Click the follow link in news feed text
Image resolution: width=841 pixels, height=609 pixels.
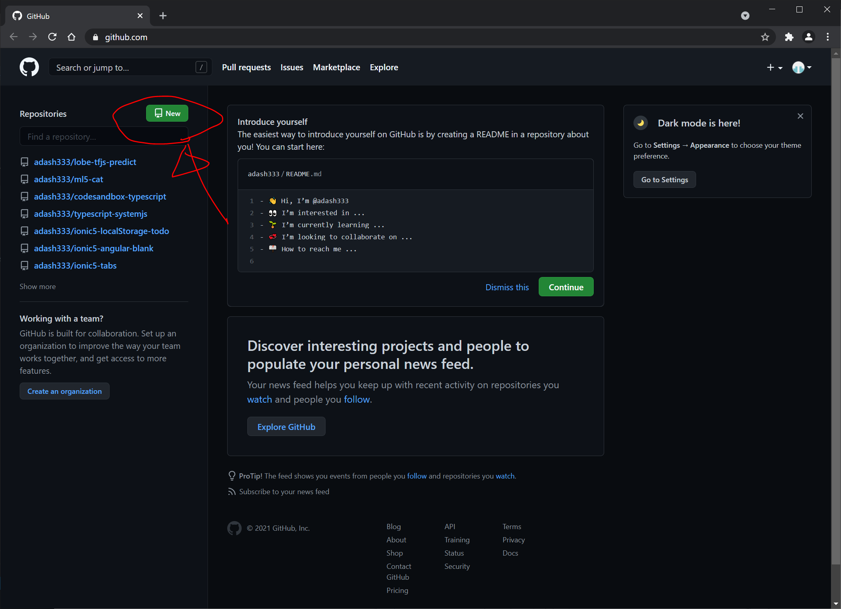(356, 399)
